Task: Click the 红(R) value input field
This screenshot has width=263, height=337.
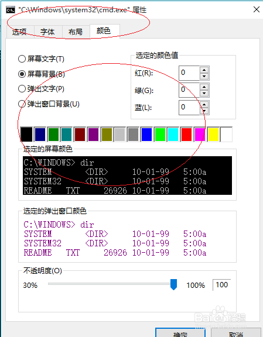Action: 189,73
